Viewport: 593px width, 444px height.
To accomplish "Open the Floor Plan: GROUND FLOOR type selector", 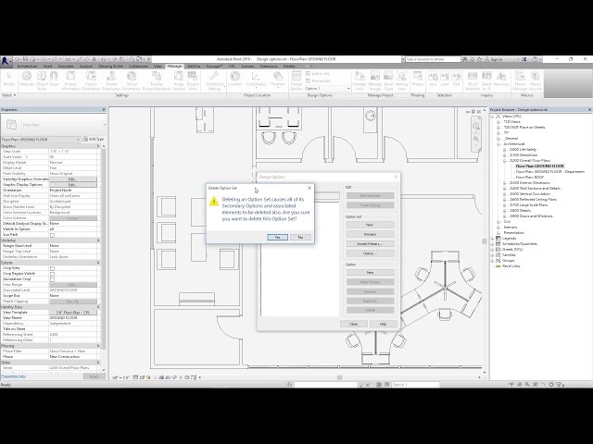I will [41, 140].
